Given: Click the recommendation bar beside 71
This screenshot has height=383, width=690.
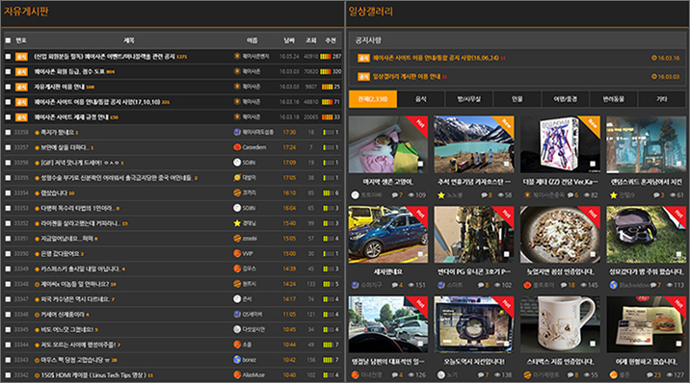Looking at the screenshot, I should (327, 102).
